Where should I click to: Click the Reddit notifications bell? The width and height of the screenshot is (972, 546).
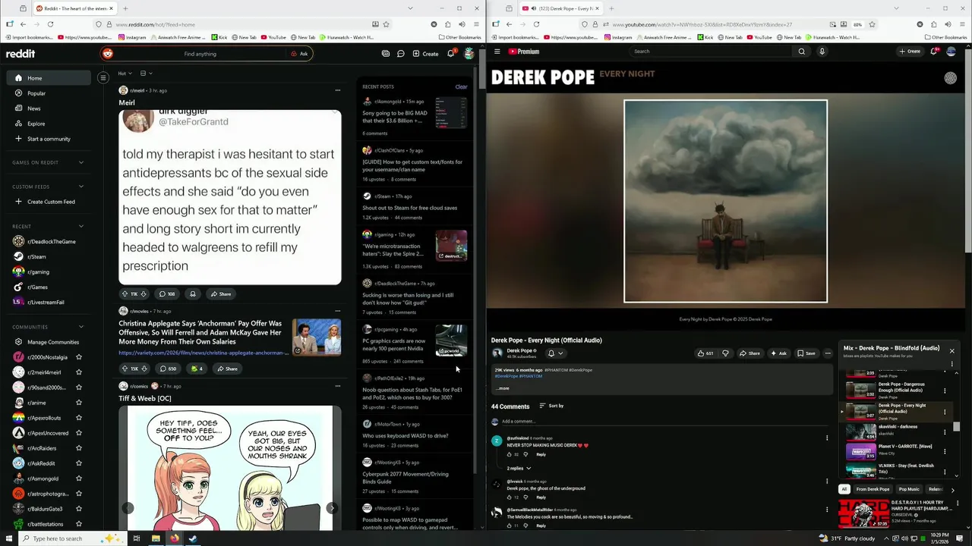pos(450,54)
